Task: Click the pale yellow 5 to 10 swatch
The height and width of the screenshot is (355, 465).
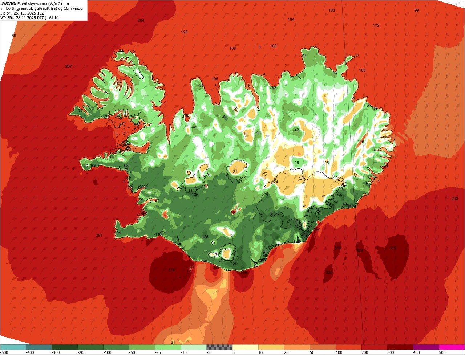Action: (245, 347)
